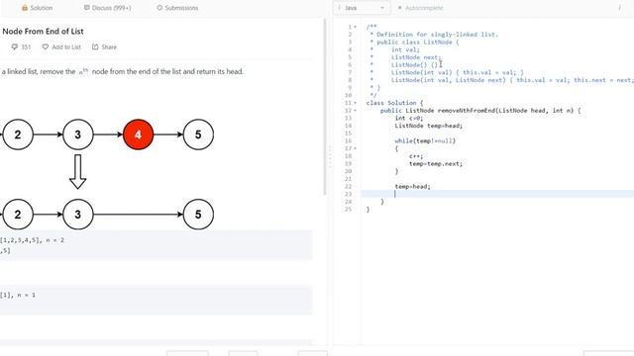Open the Discuss (999+) tab
The image size is (634, 356).
[x=107, y=8]
